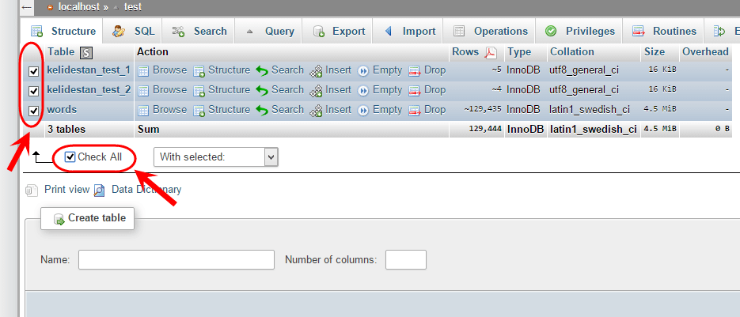Uncheck the kelidestan_test_1 checkbox

[x=33, y=71]
